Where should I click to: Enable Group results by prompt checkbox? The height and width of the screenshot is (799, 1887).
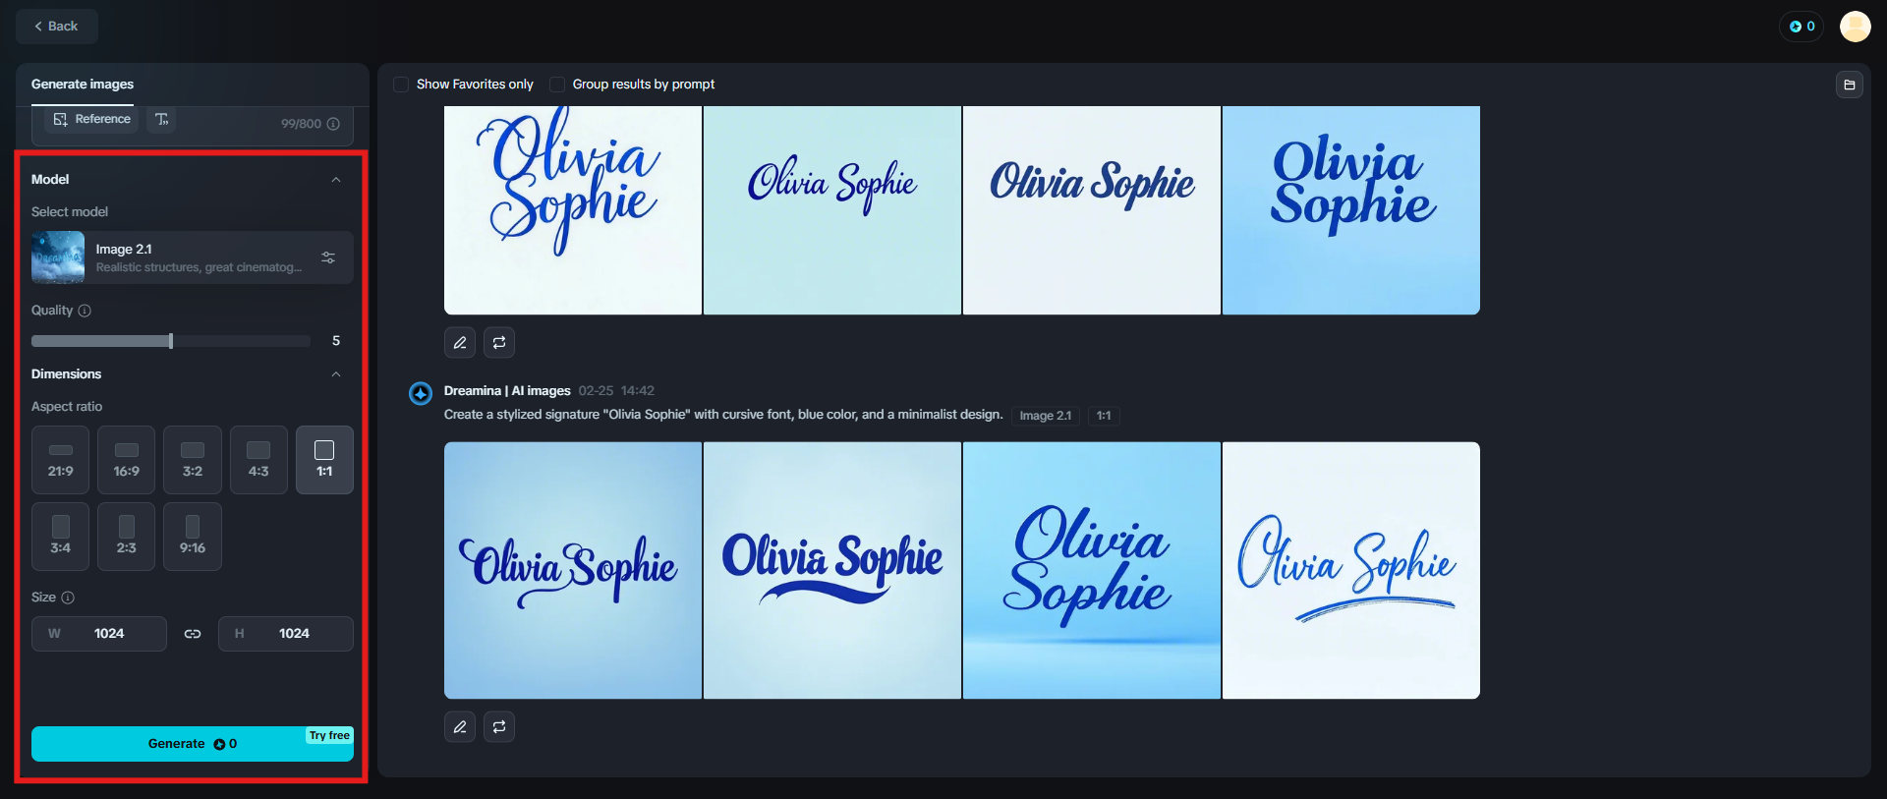point(557,85)
